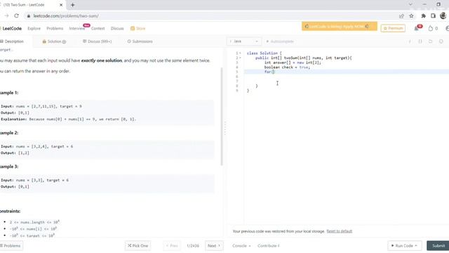Image resolution: width=449 pixels, height=253 pixels.
Task: Click the browser forward arrow
Action: point(6,15)
